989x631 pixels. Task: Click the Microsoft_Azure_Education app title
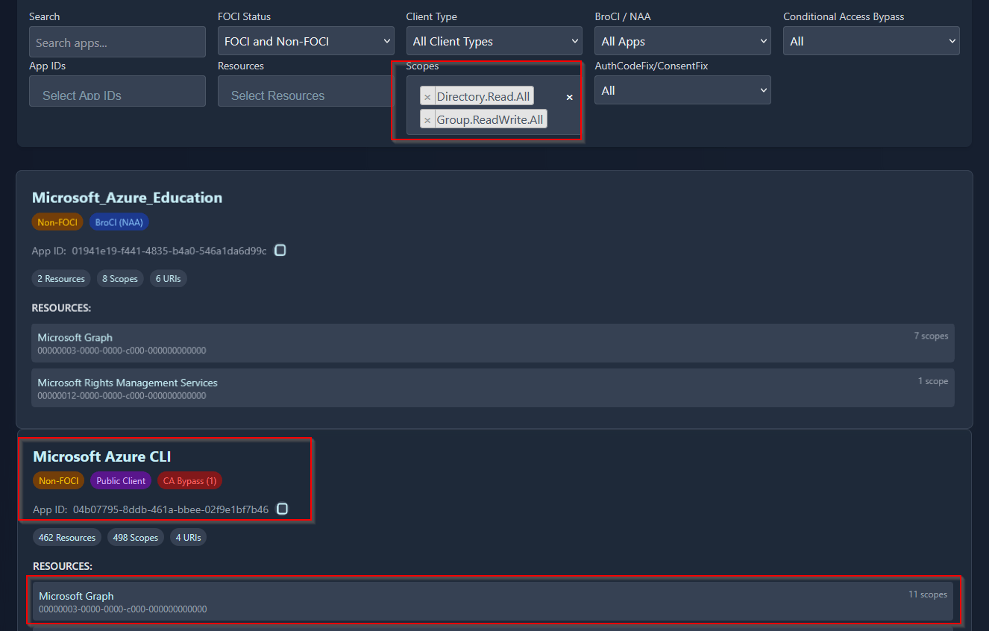pyautogui.click(x=127, y=198)
